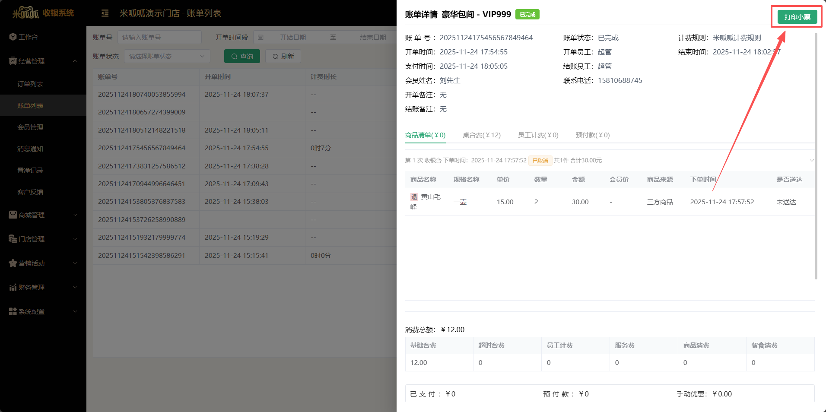Open the 账单状态 status dropdown
Viewport: 826px width, 412px height.
click(167, 56)
